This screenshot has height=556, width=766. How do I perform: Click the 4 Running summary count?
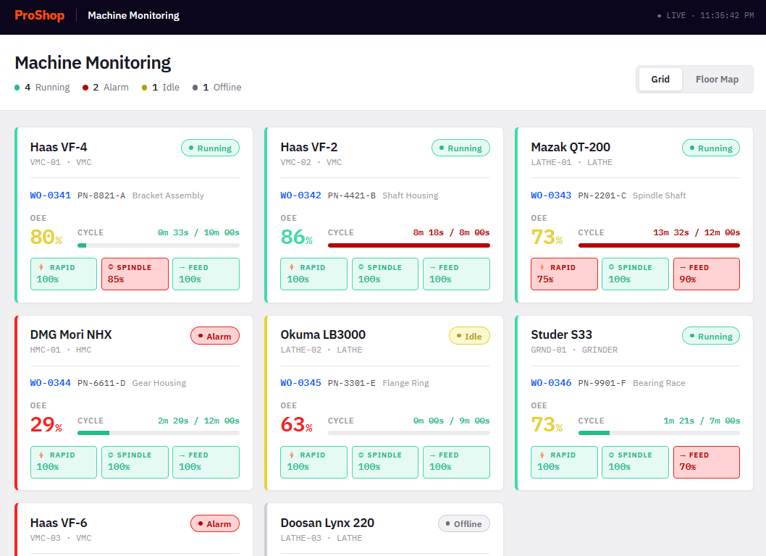(x=43, y=88)
